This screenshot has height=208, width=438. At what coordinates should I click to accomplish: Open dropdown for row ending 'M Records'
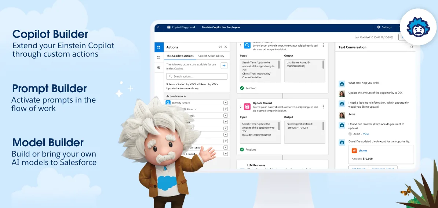[x=226, y=109]
